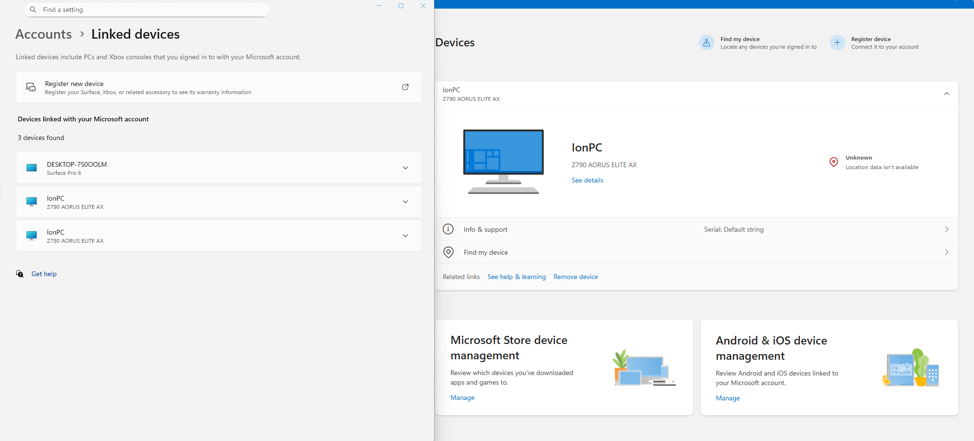Click the 3 devices found text
The image size is (974, 441).
41,138
